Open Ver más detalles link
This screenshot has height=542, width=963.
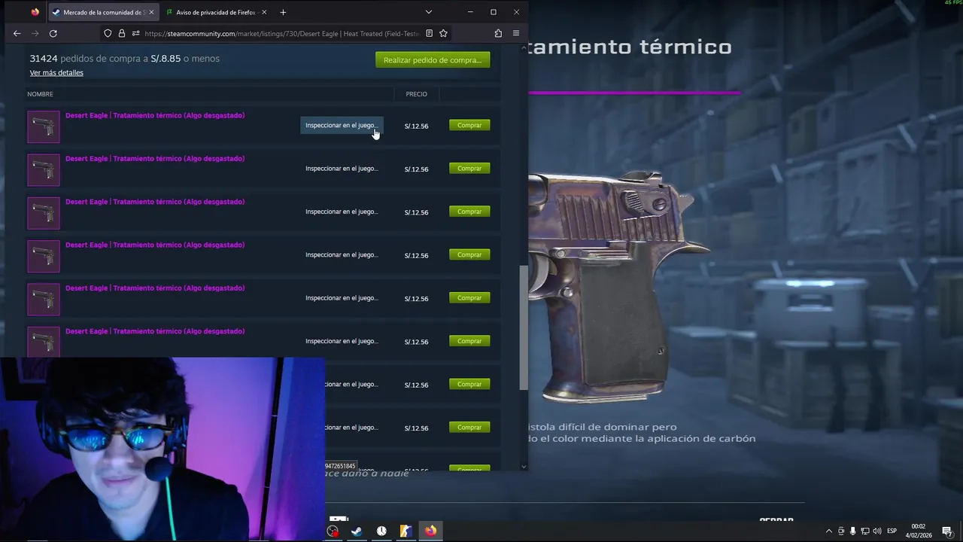56,73
